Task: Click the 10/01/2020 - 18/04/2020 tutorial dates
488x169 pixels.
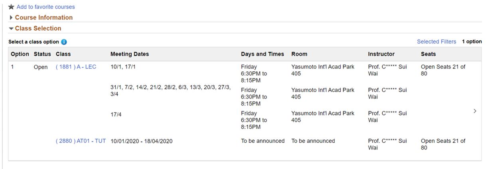Action: [142, 141]
